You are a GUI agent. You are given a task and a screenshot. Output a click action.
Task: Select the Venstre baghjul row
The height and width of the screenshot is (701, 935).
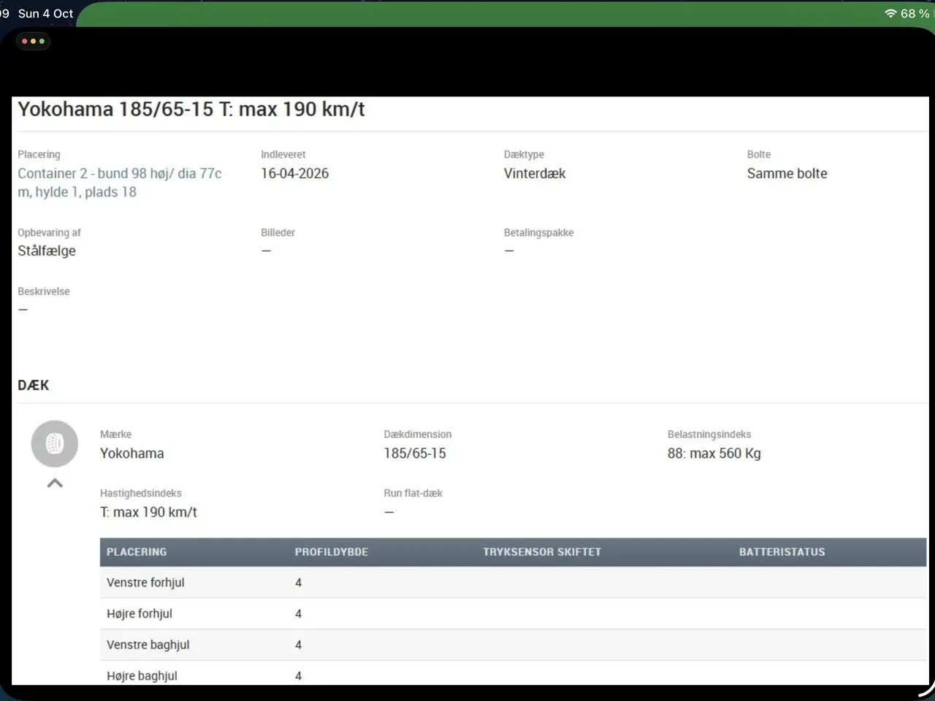coord(513,645)
